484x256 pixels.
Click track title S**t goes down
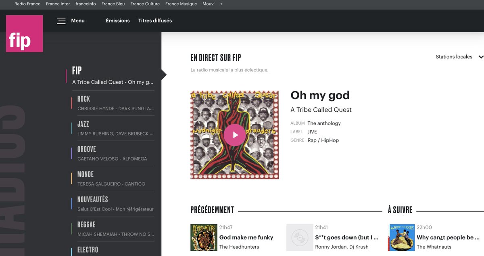pos(346,237)
